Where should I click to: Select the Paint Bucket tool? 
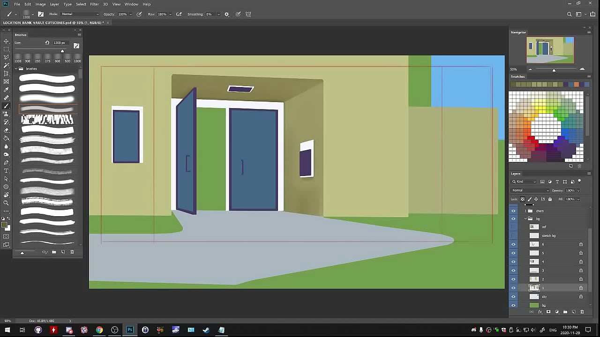pos(6,139)
